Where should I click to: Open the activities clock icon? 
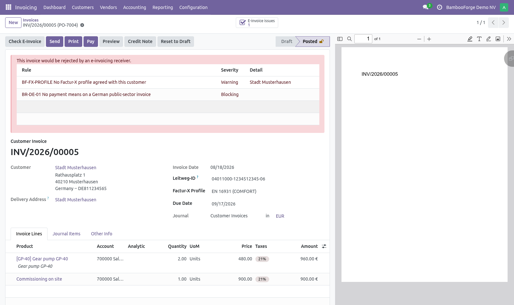pos(439,7)
